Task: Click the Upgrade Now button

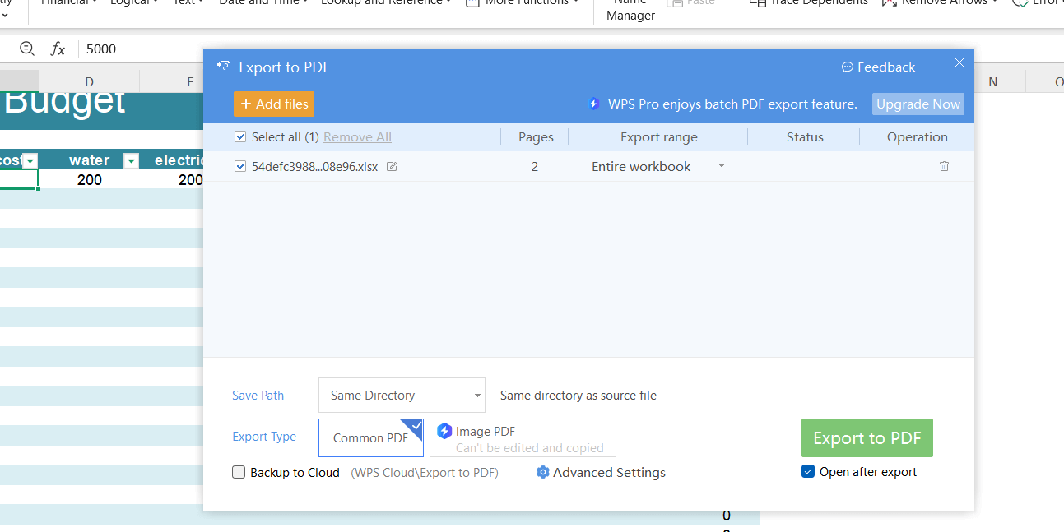Action: [918, 104]
